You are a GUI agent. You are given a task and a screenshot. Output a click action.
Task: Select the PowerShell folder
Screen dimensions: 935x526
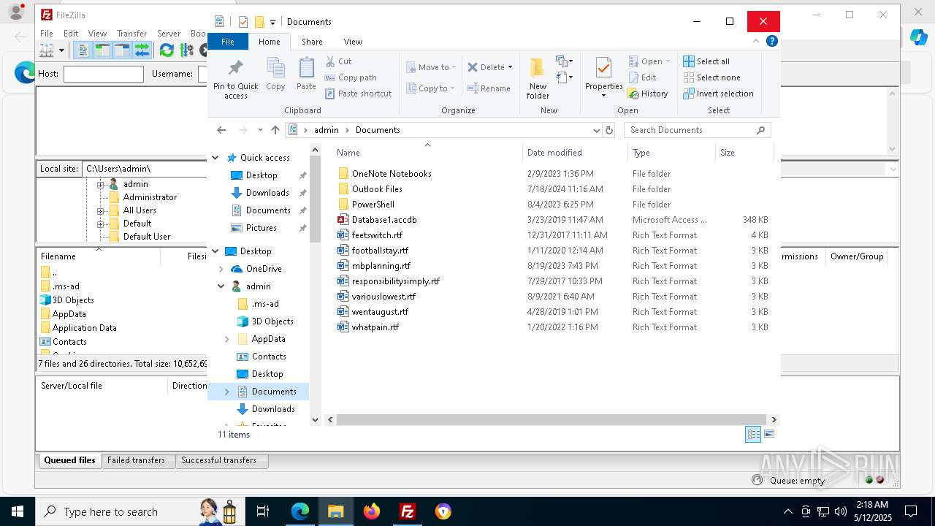click(x=373, y=205)
